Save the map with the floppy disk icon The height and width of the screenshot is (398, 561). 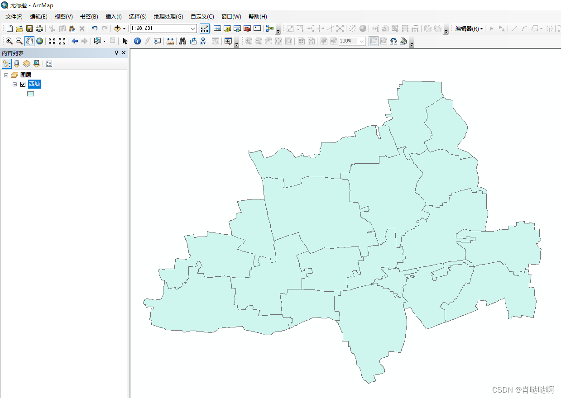tap(29, 28)
